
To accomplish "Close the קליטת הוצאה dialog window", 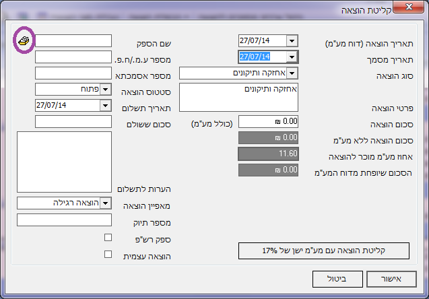I will pos(409,7).
